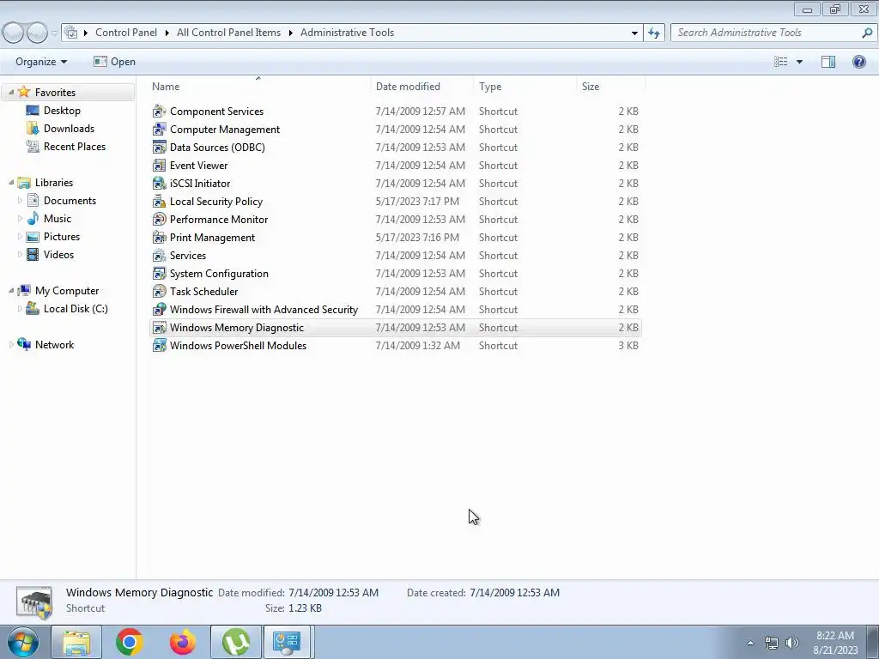Viewport: 879px width, 659px height.
Task: Expand the Videos library node
Action: tap(21, 254)
